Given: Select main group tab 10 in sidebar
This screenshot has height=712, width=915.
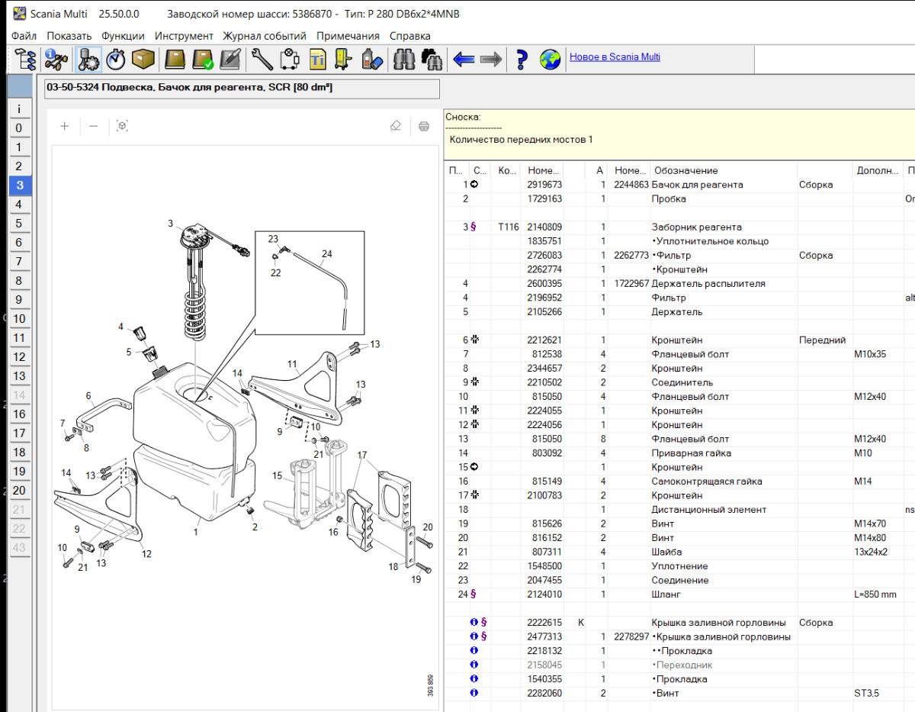Looking at the screenshot, I should (19, 319).
